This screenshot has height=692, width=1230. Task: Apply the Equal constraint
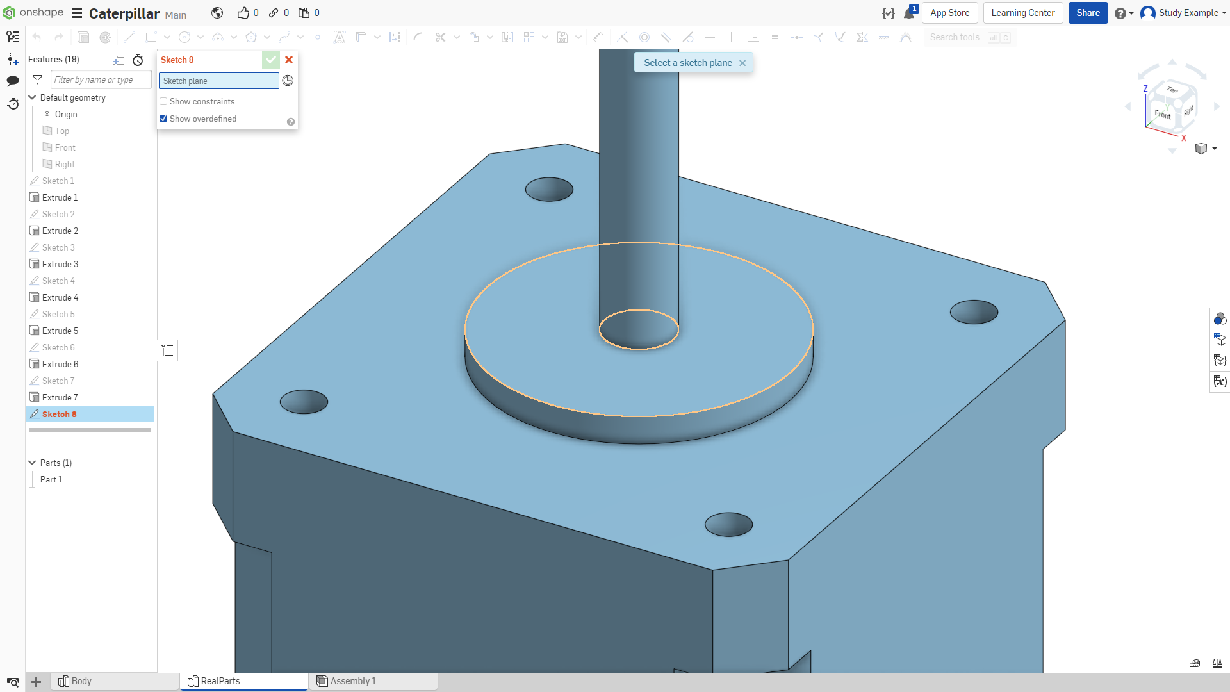pos(775,37)
